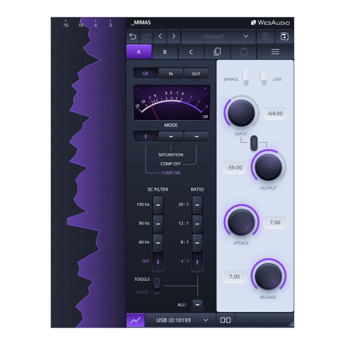Click the Release knob
The image size is (345, 345).
click(x=268, y=276)
